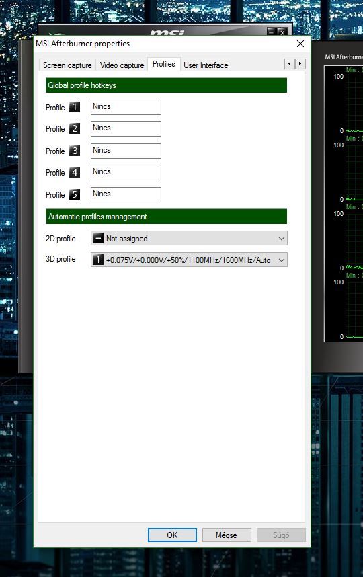
Task: Click the 1 icon in 3D profile
Action: (98, 260)
